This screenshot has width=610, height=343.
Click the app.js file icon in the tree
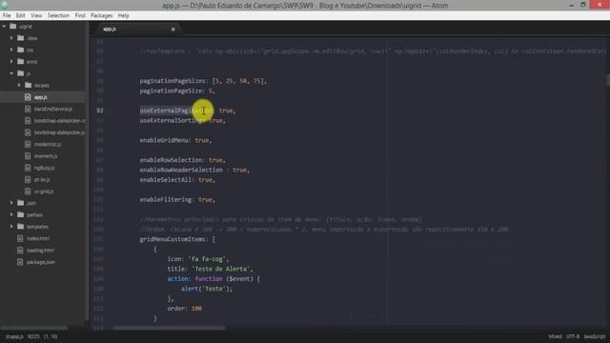28,97
